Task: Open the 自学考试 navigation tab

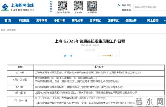Action: [x=95, y=21]
